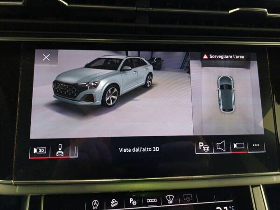Tap the park assist steering icon
This screenshot has height=210, width=280.
tap(204, 147)
